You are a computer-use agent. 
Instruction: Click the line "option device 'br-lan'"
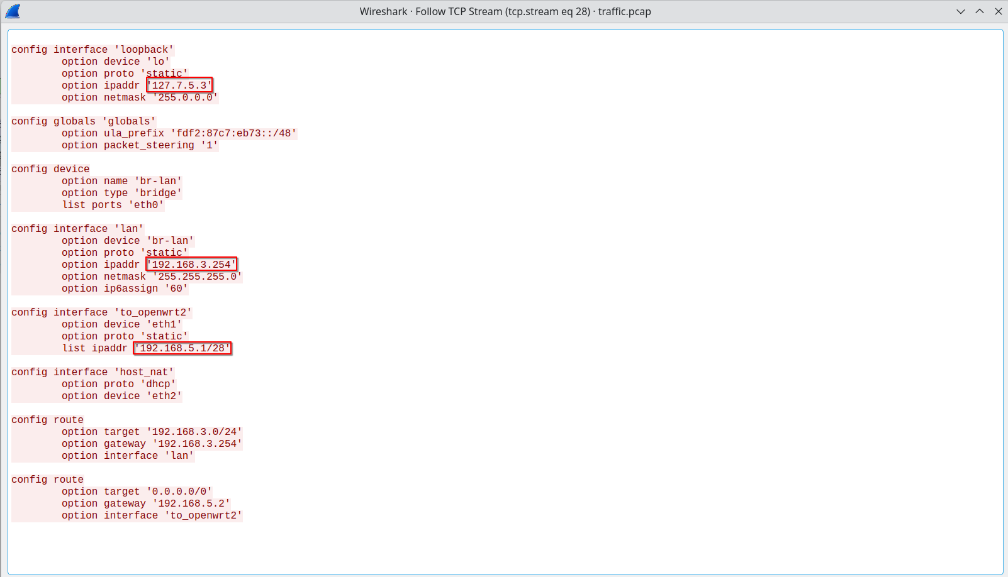128,241
